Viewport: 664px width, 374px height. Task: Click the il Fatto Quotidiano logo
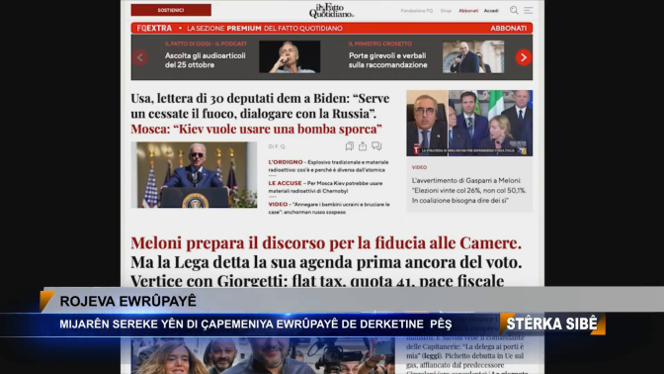click(331, 11)
